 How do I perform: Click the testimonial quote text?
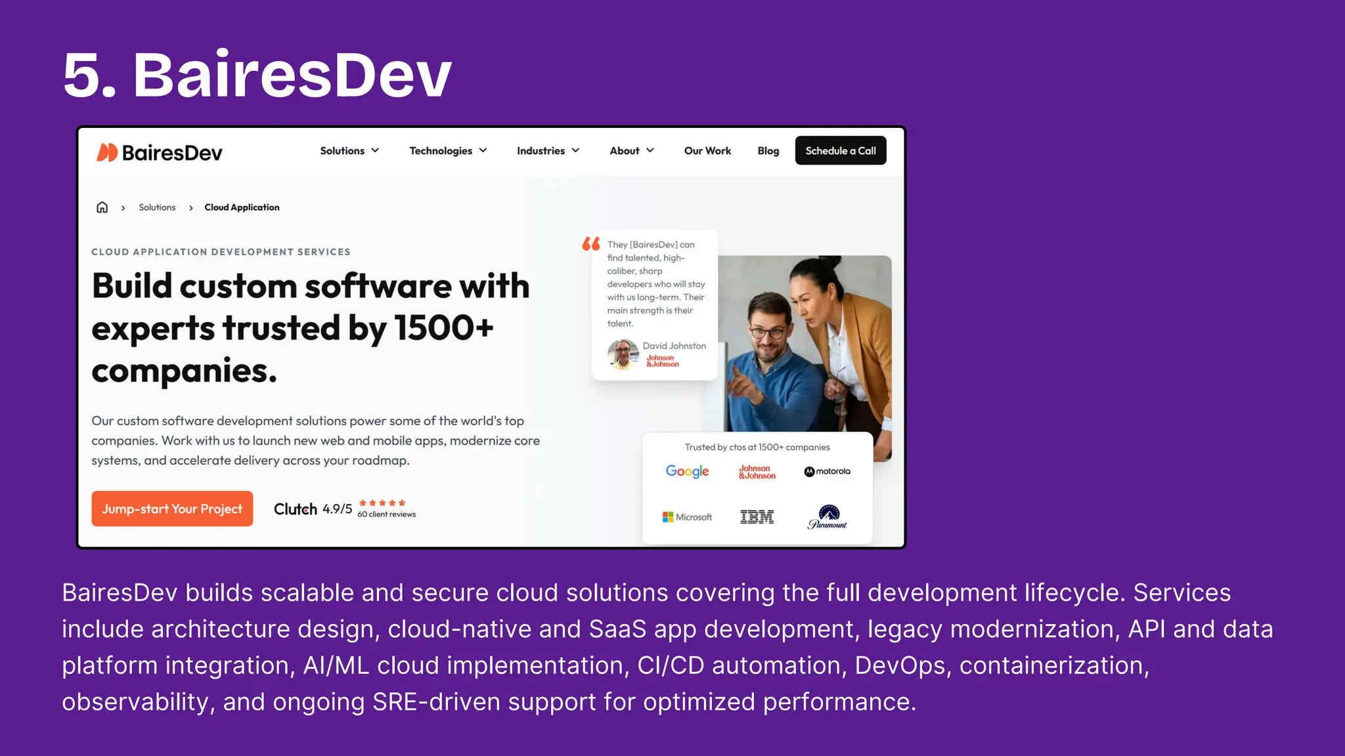click(655, 283)
